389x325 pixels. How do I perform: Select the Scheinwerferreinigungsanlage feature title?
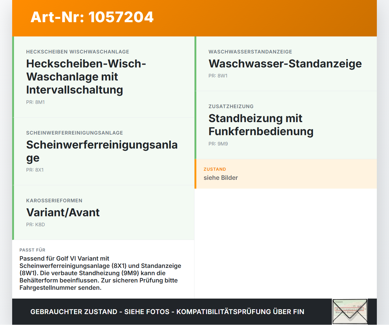(102, 151)
